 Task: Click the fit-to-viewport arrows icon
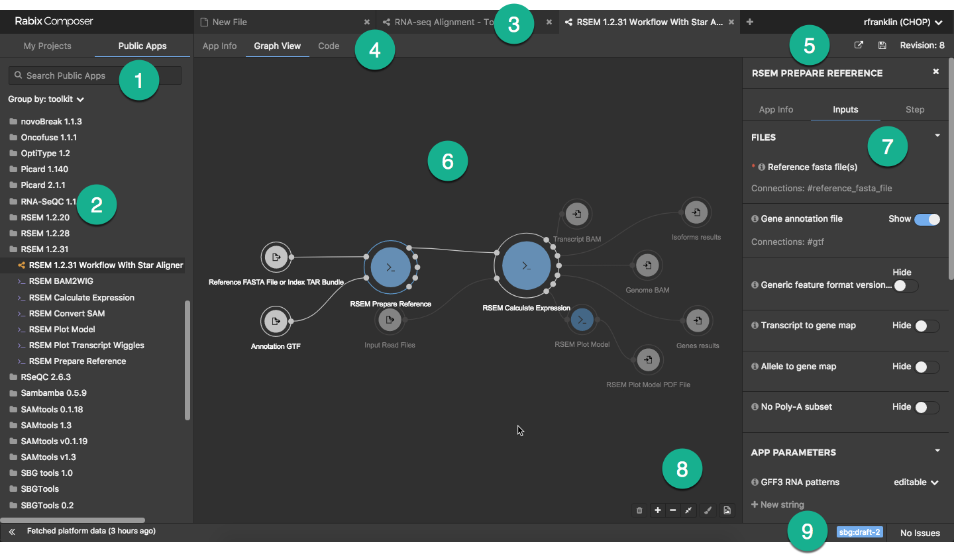(x=689, y=510)
